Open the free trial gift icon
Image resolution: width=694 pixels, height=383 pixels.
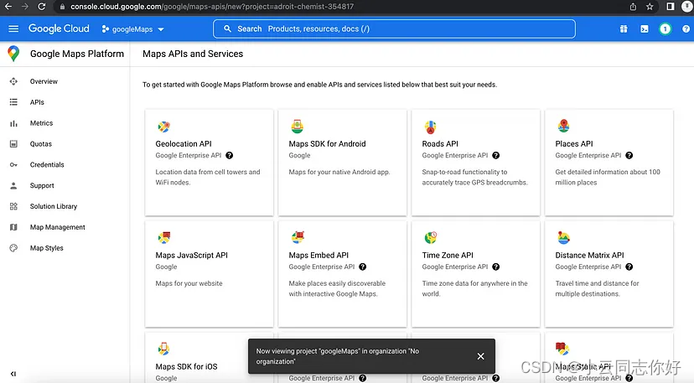pos(624,28)
